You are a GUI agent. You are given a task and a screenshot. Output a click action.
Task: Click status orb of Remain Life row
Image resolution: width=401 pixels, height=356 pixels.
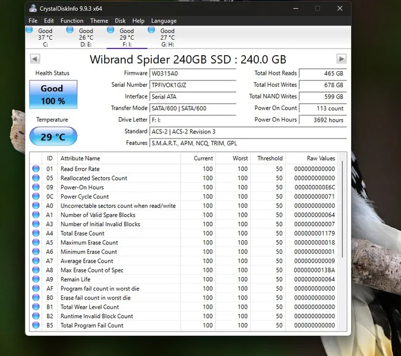[36, 279]
